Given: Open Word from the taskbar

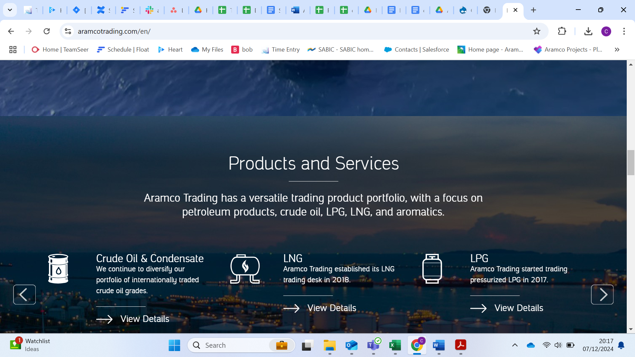Looking at the screenshot, I should (439, 345).
